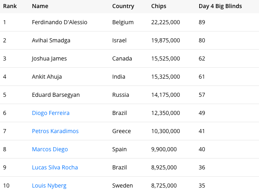Select Day 4 Big Blinds header
The width and height of the screenshot is (259, 194).
pyautogui.click(x=220, y=6)
